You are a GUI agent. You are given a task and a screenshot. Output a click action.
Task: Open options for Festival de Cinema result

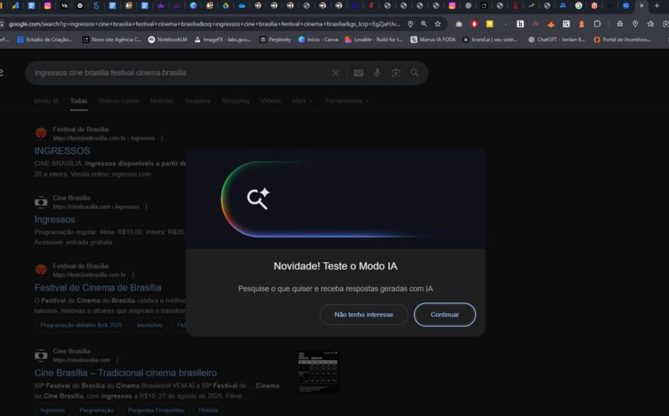tap(133, 274)
